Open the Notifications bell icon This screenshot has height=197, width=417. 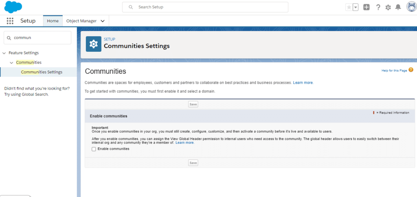point(398,7)
